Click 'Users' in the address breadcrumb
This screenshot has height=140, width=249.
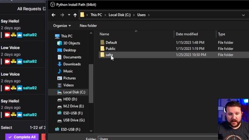click(x=141, y=15)
